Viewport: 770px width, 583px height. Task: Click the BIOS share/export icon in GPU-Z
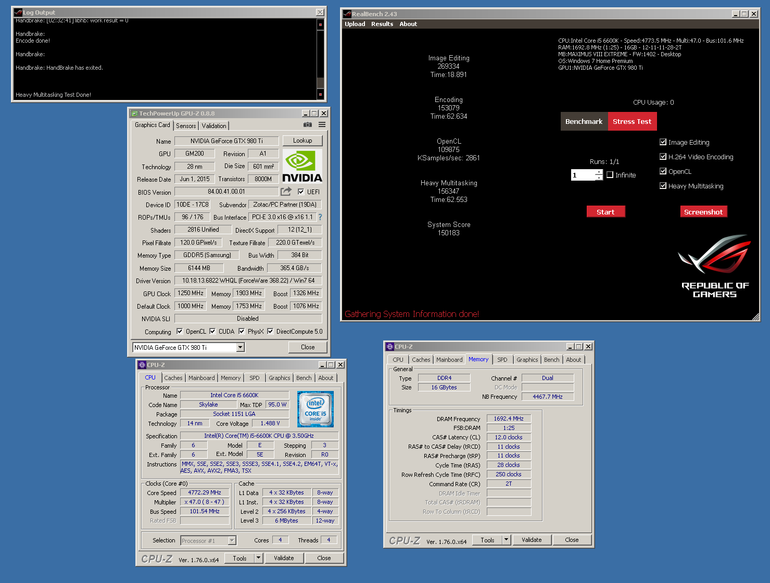click(x=286, y=192)
